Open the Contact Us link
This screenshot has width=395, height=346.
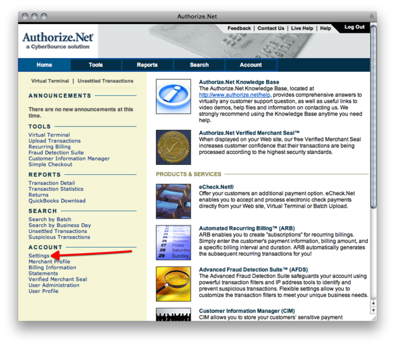(271, 28)
